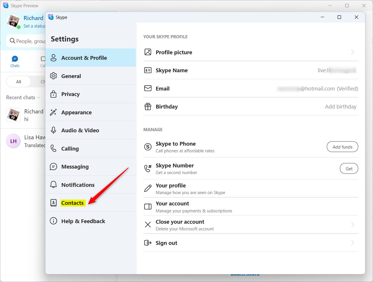373x282 pixels.
Task: Click Get for a Skype Number
Action: tap(349, 168)
